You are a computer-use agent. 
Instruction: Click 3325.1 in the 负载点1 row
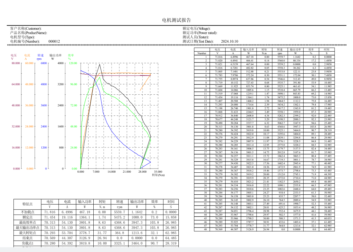click(119, 243)
